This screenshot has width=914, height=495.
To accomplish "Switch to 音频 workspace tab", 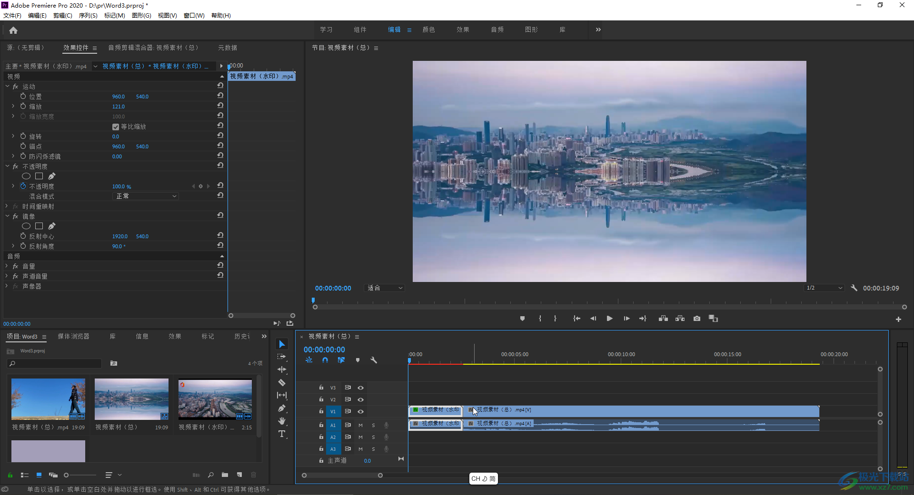I will (x=497, y=29).
